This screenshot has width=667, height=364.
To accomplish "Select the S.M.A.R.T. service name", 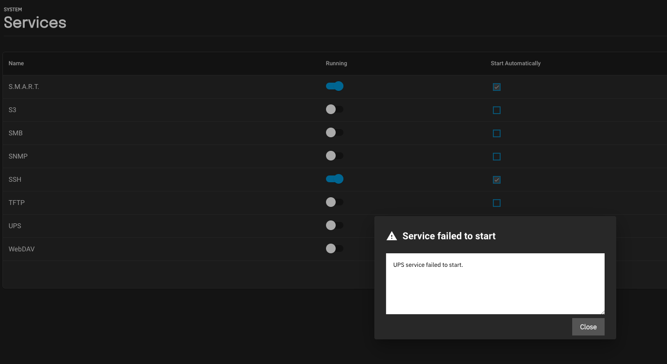I will pos(24,87).
